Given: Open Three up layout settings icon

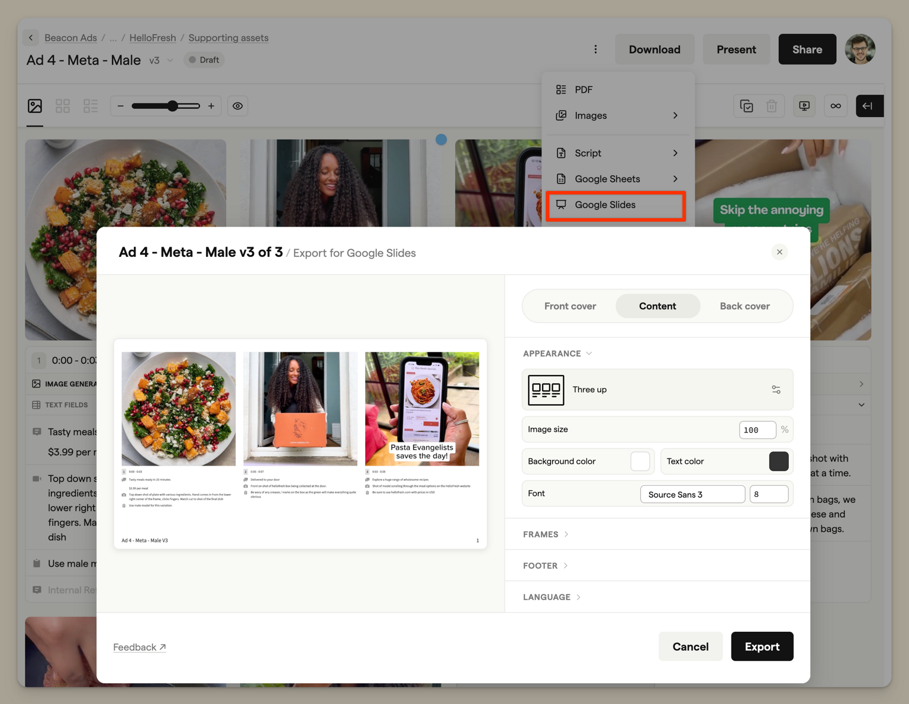Looking at the screenshot, I should coord(776,390).
